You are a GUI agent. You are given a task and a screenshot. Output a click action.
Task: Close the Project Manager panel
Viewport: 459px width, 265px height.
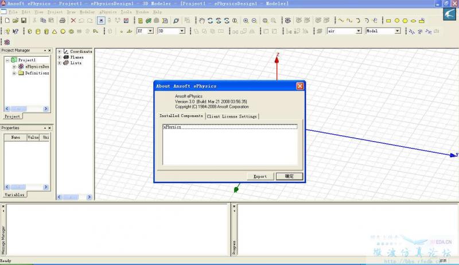[x=49, y=50]
